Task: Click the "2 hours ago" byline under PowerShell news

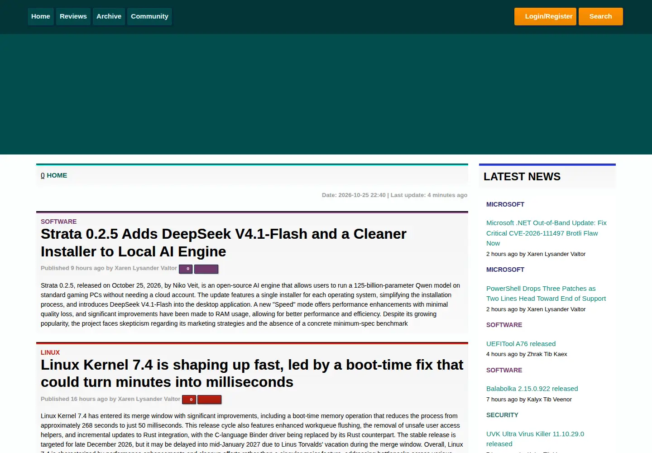Action: coord(536,309)
